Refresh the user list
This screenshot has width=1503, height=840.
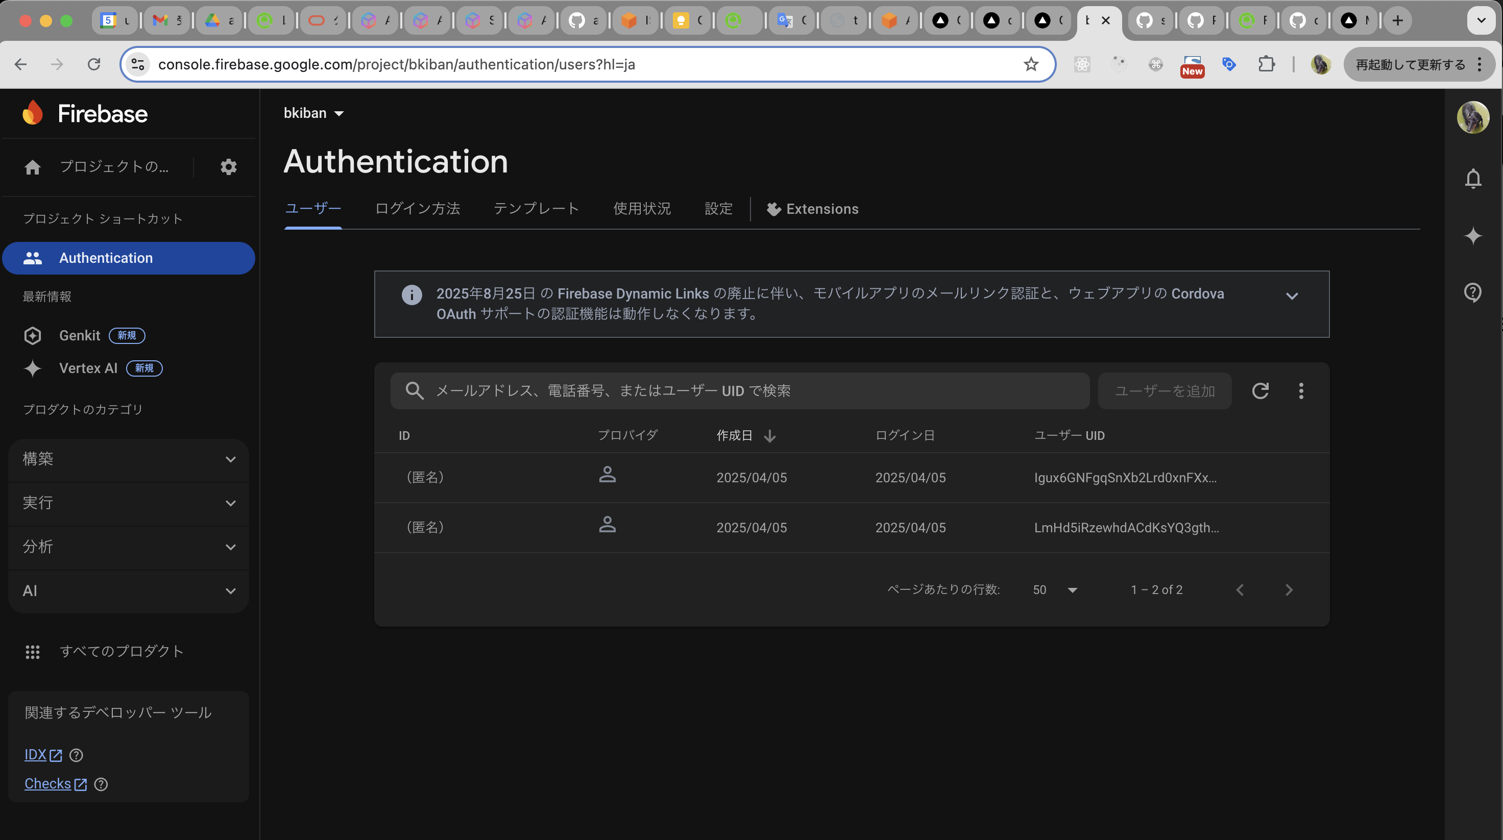tap(1260, 391)
